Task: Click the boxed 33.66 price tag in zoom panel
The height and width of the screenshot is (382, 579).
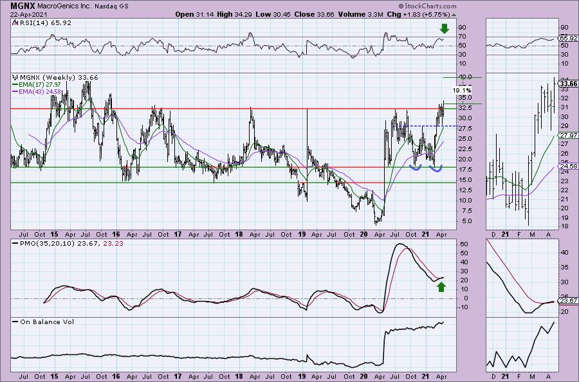Action: pyautogui.click(x=568, y=84)
